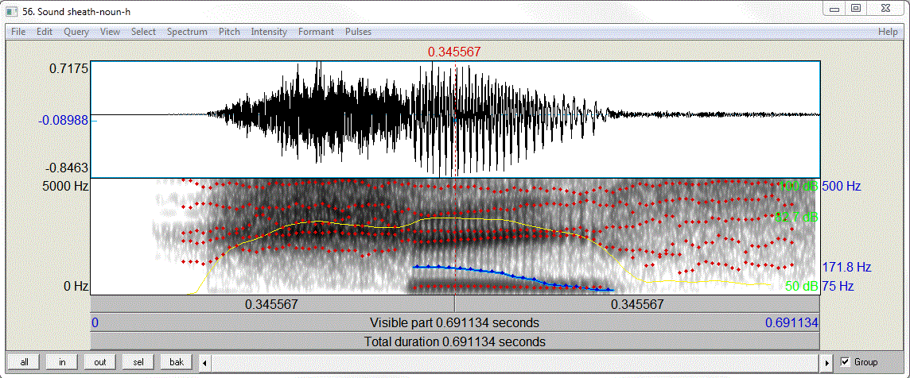Click the horizontal scrollbar track
This screenshot has height=378, width=910.
(516, 363)
